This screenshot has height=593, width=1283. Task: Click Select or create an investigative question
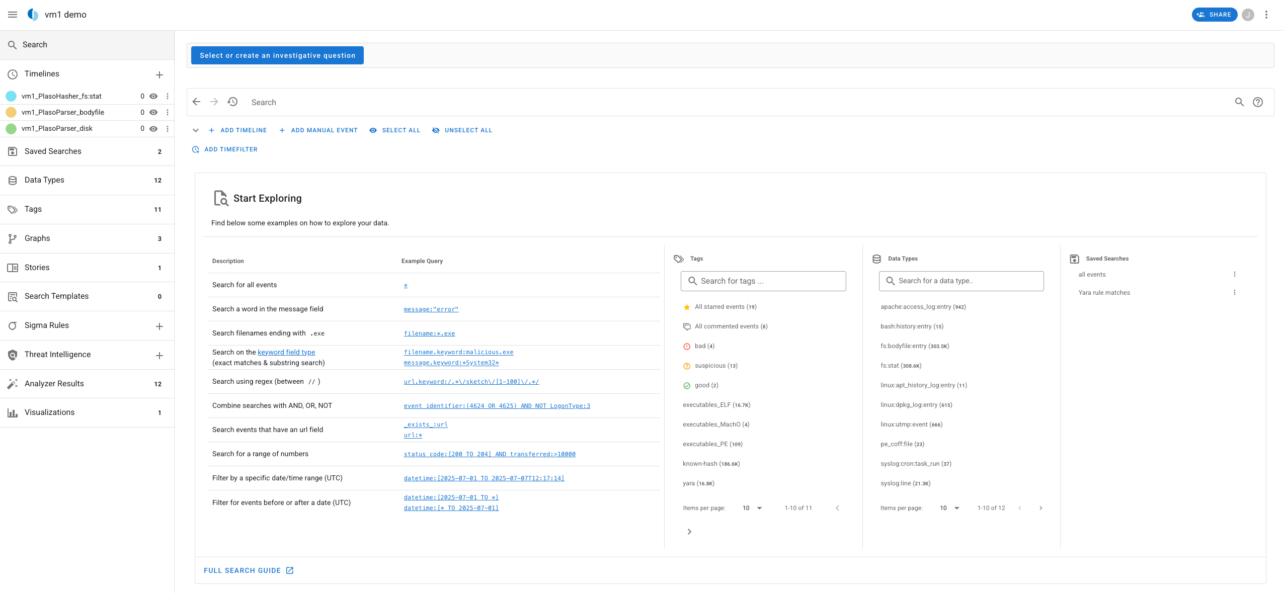click(x=277, y=55)
